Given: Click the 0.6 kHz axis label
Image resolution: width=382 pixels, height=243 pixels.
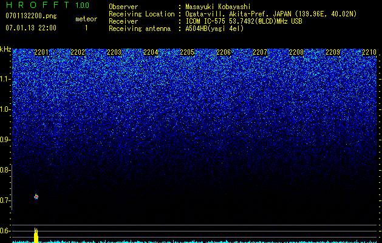Looking at the screenshot, I should pyautogui.click(x=5, y=231).
